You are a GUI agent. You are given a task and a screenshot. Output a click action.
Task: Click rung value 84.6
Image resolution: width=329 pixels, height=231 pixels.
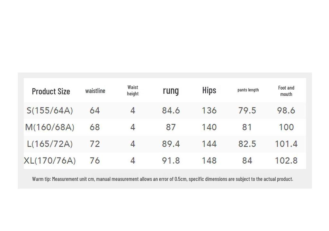(171, 111)
